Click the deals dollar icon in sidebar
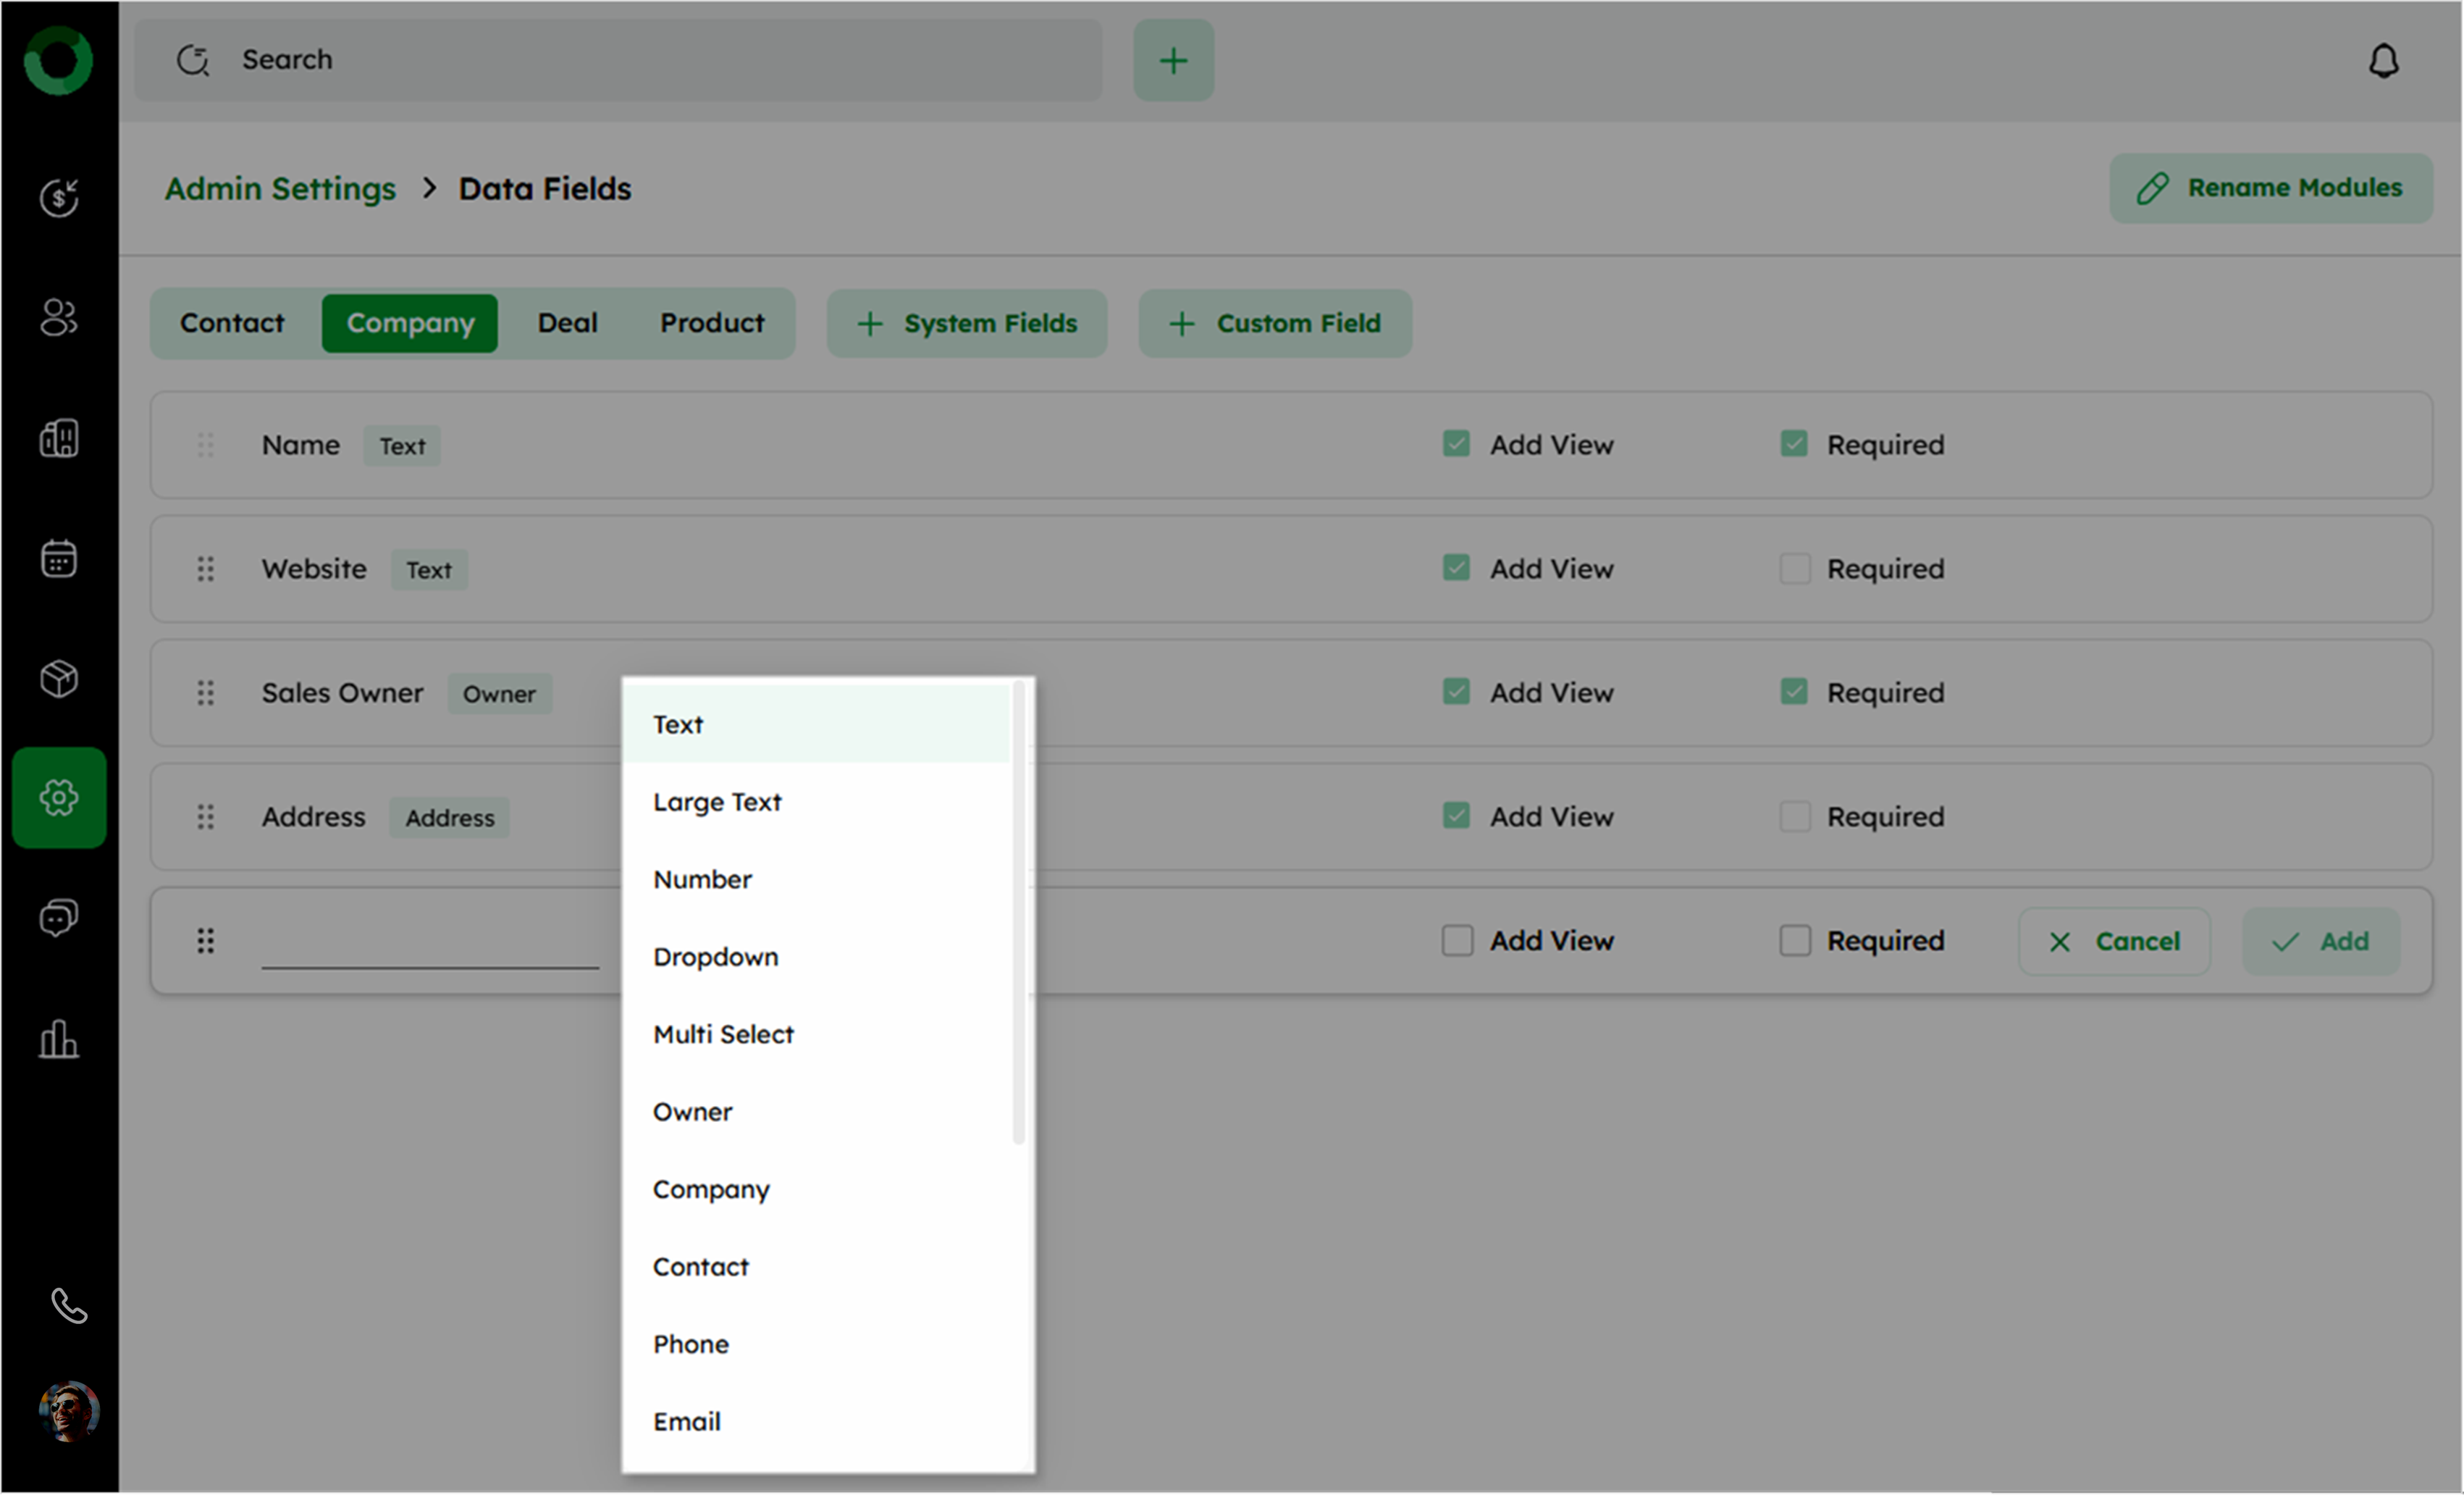The width and height of the screenshot is (2464, 1495). tap(59, 197)
